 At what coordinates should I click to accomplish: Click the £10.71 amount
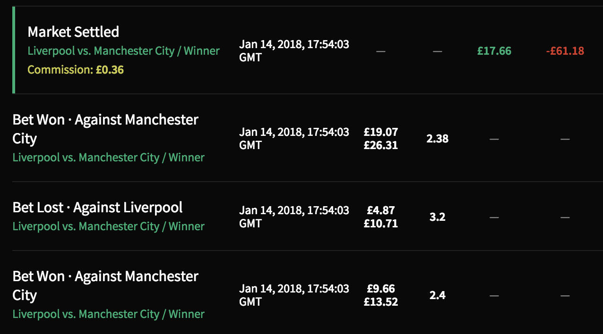point(380,224)
